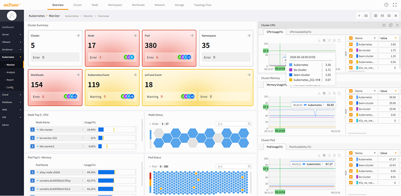Download the Cluster Pod chart data
Screen dimensions: 401x196
click(x=319, y=155)
